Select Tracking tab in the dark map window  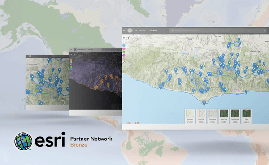tap(91, 50)
